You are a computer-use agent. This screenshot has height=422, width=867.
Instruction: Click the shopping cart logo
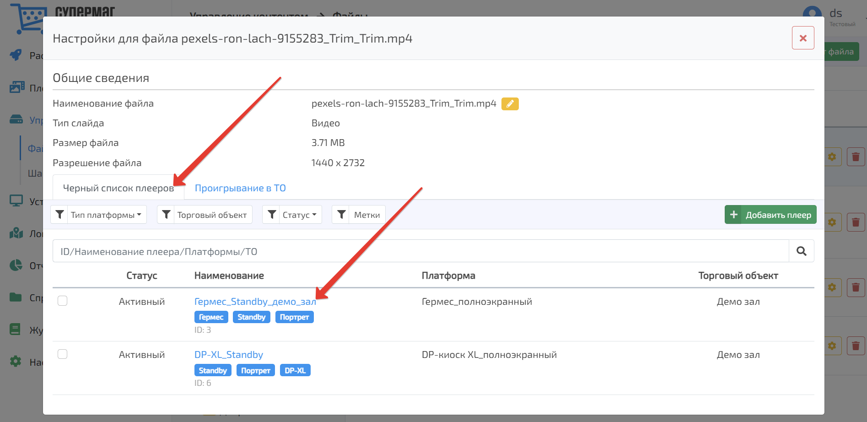[x=28, y=19]
